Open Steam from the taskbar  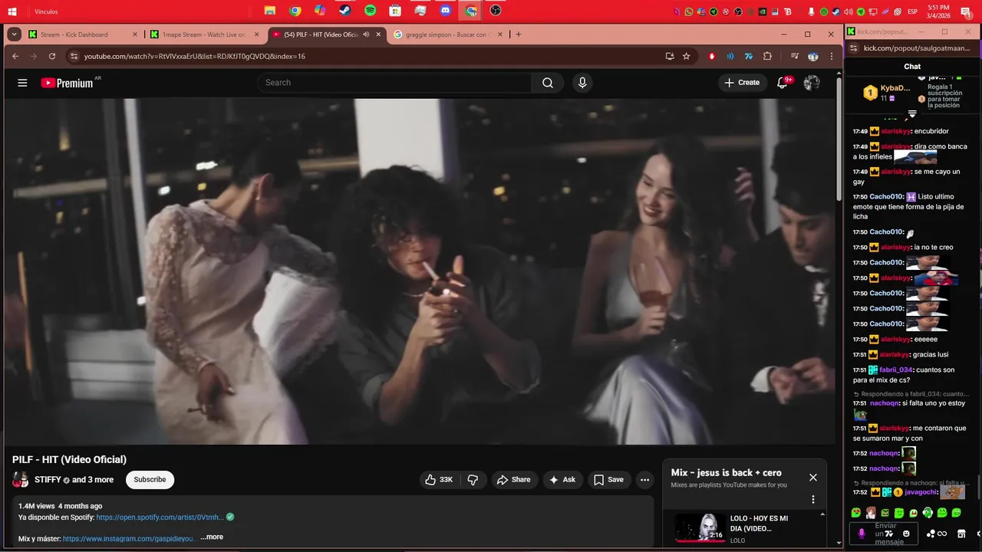(345, 11)
